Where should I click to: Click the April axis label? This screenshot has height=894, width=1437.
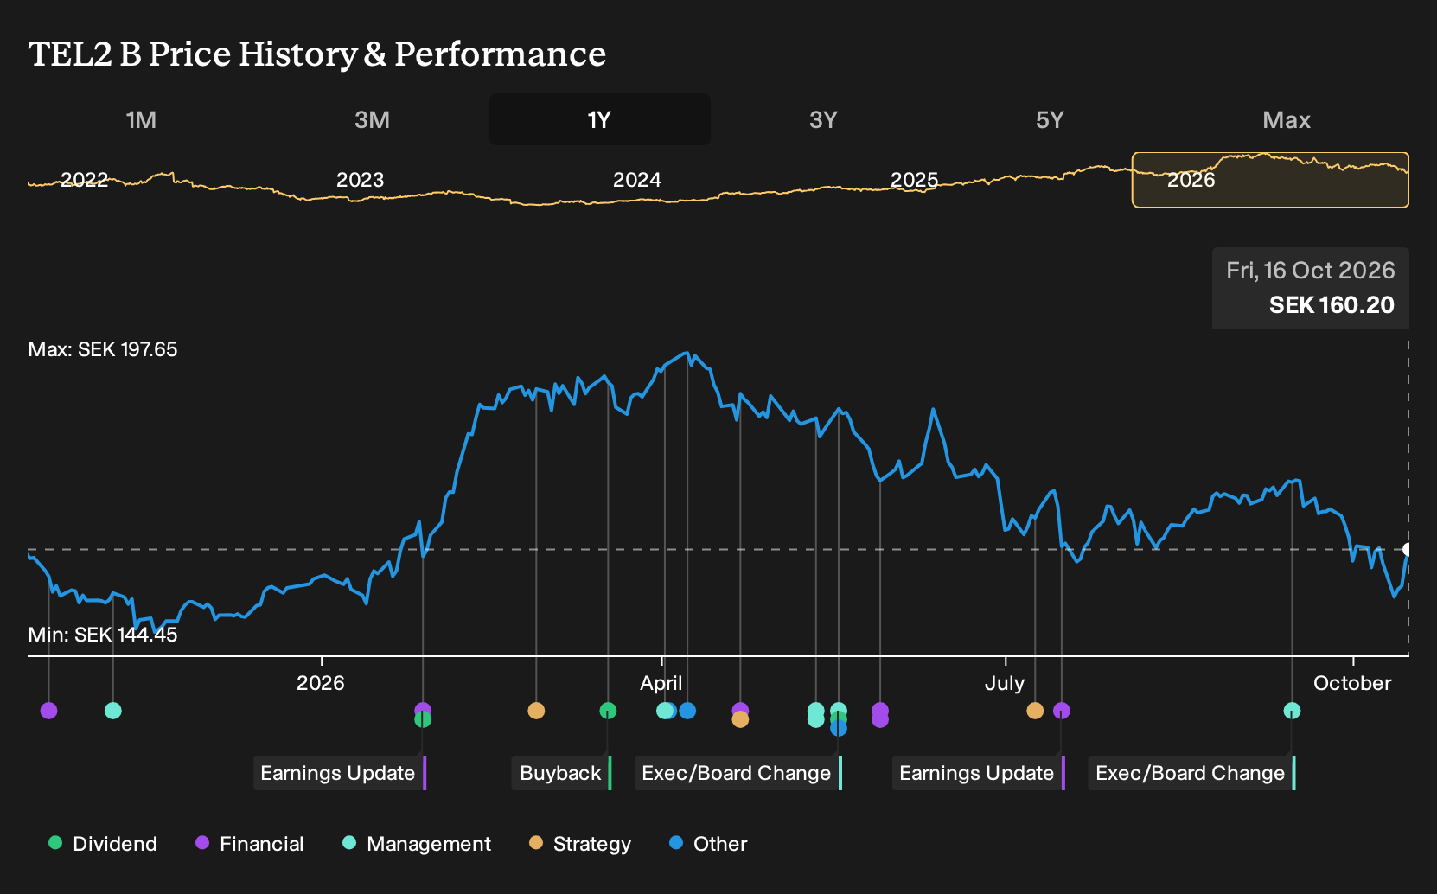[661, 683]
